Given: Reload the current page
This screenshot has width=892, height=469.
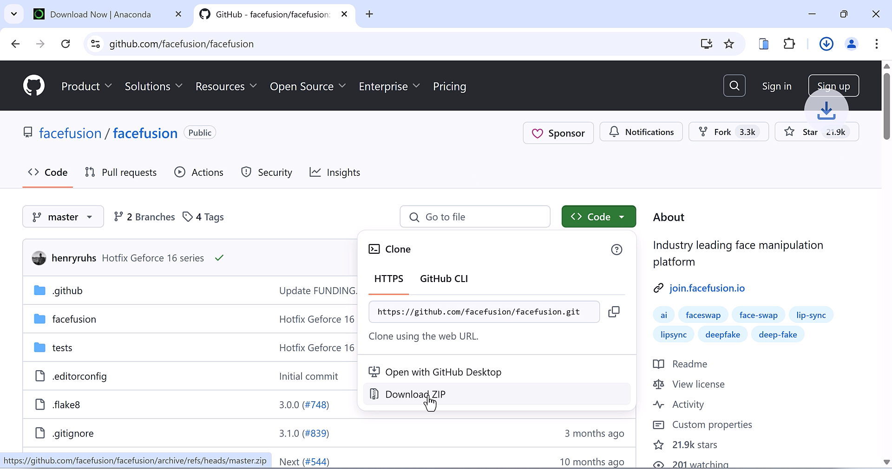Looking at the screenshot, I should (x=66, y=44).
